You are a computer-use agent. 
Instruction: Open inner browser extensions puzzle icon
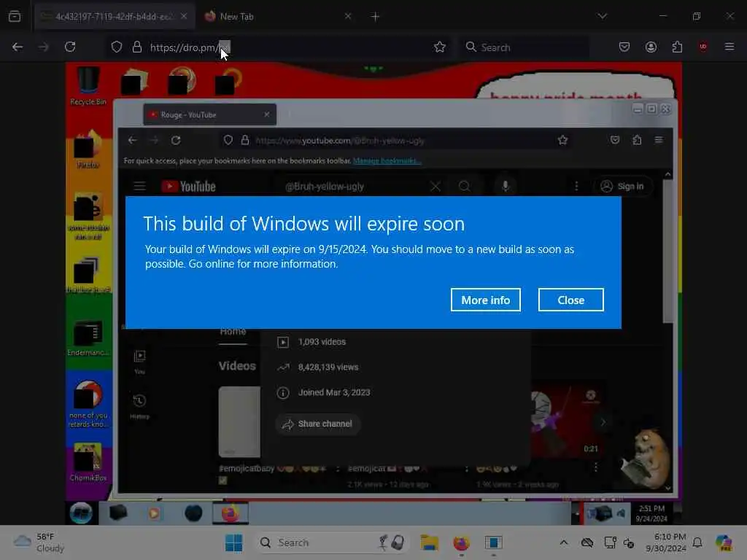tap(637, 140)
